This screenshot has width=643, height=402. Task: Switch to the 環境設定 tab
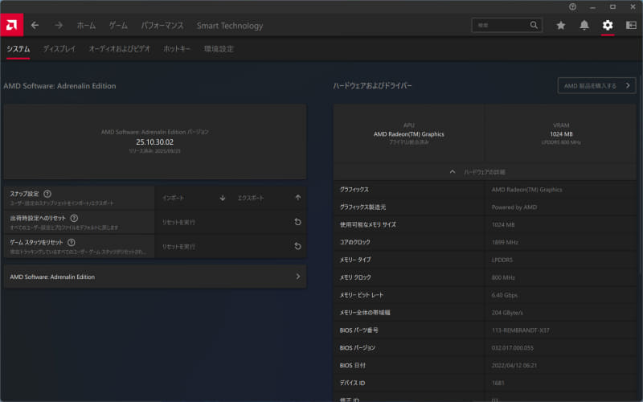click(219, 49)
